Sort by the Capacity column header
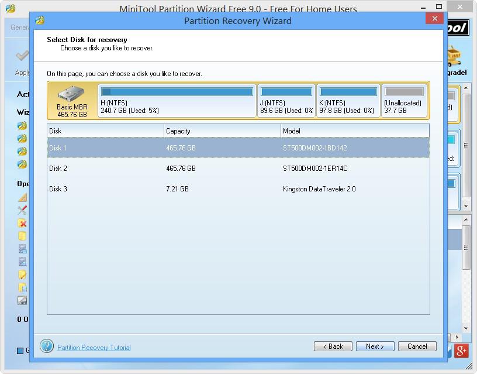 pyautogui.click(x=222, y=131)
